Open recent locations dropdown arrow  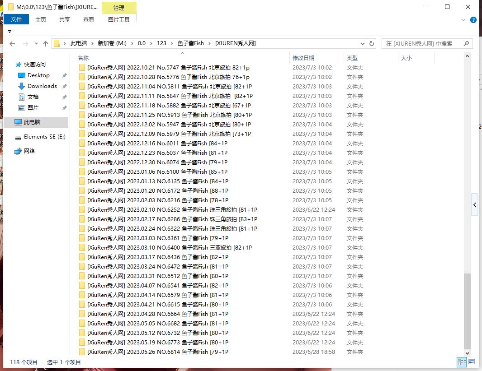point(36,44)
